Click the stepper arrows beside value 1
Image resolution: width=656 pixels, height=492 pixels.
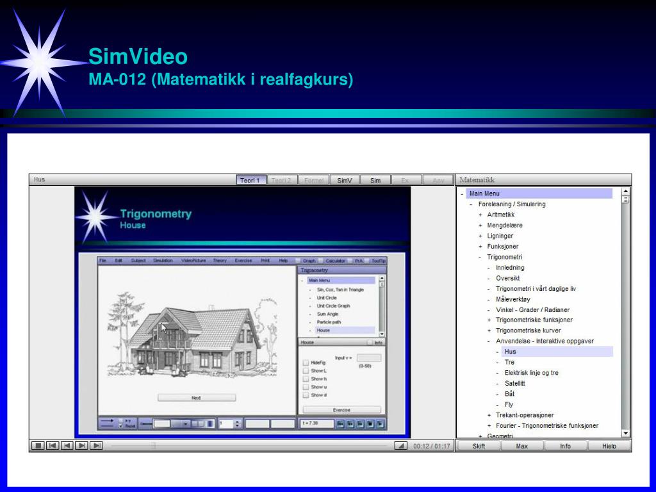(237, 424)
